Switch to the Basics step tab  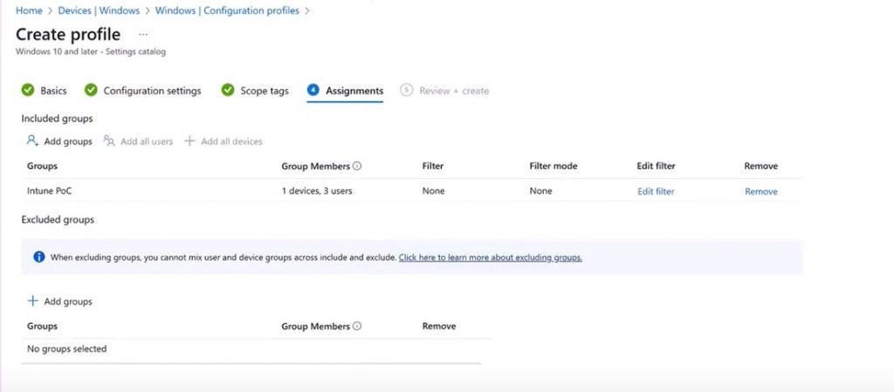pyautogui.click(x=53, y=91)
